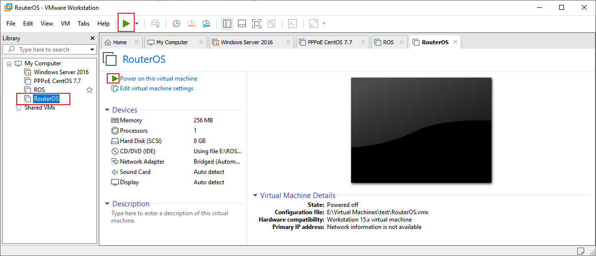Select PPPoE CentOS 7.7 in the library
The width and height of the screenshot is (596, 256).
pyautogui.click(x=57, y=81)
